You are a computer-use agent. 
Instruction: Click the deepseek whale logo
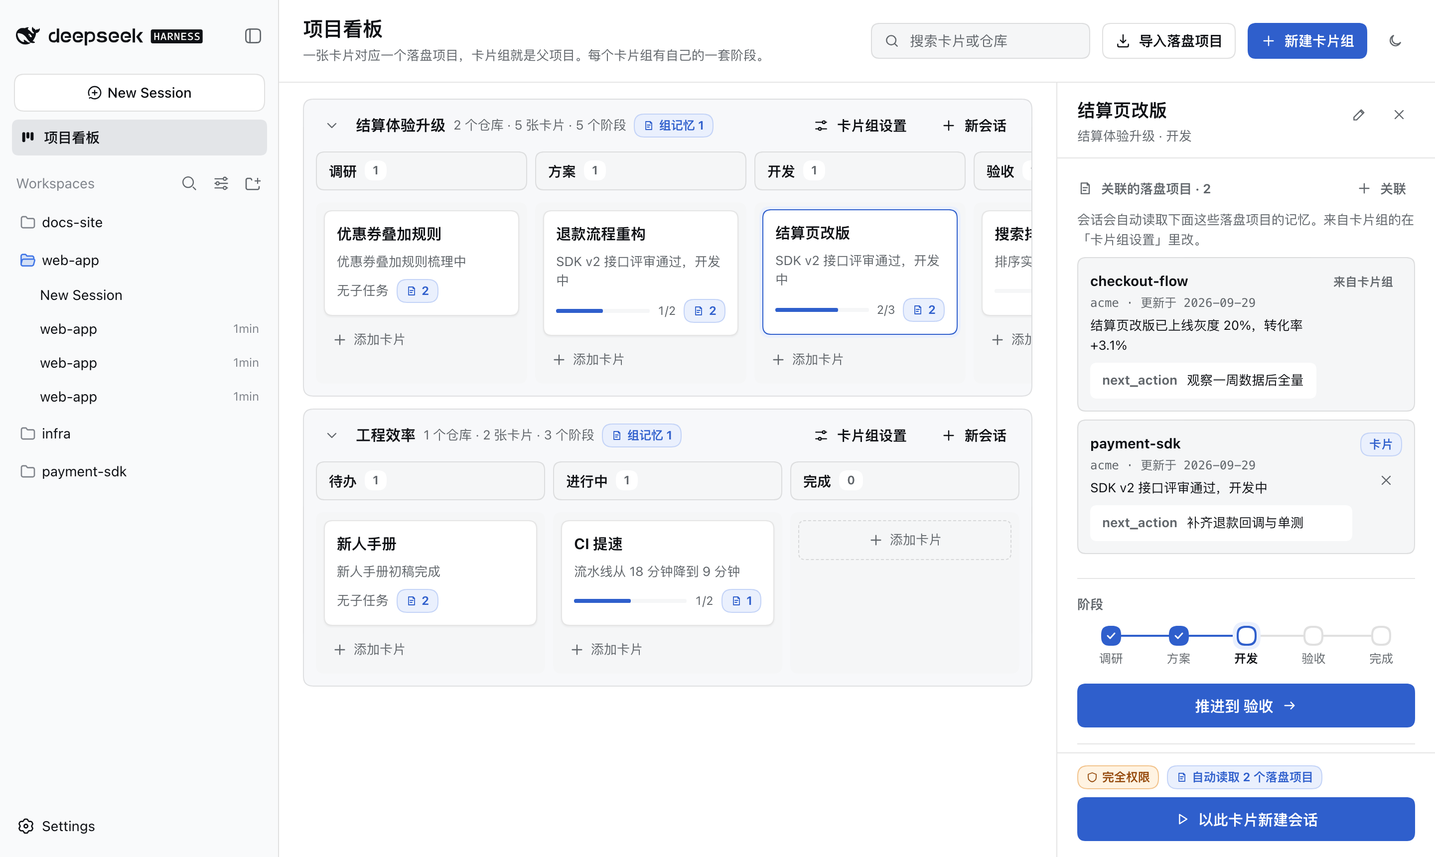(x=28, y=36)
